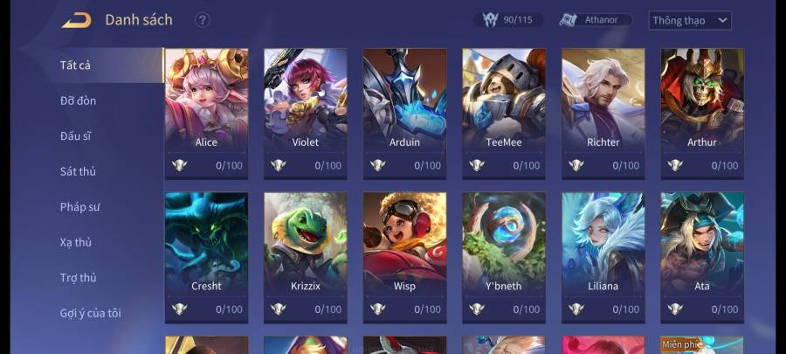Image resolution: width=786 pixels, height=354 pixels.
Task: View Richter's 0/100 proficiency progress
Action: [625, 165]
